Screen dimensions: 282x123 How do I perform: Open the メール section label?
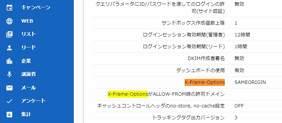(x=28, y=88)
